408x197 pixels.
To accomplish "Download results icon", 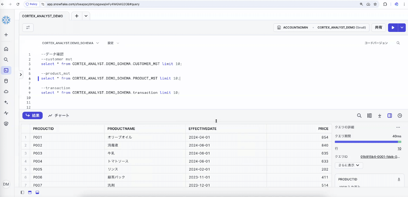I will (379, 116).
